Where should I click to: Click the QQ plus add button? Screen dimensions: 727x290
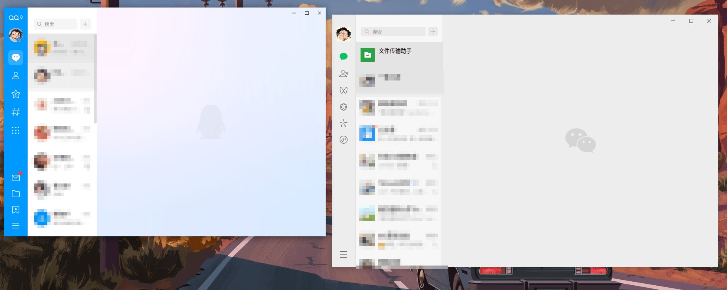point(85,24)
